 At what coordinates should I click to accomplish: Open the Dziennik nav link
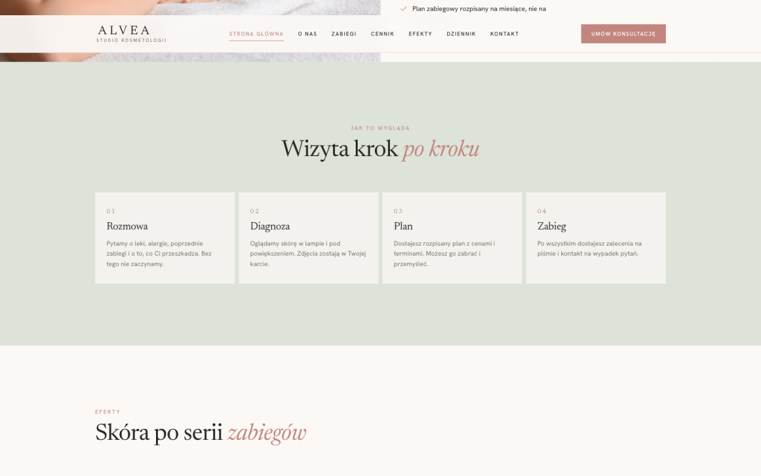461,34
